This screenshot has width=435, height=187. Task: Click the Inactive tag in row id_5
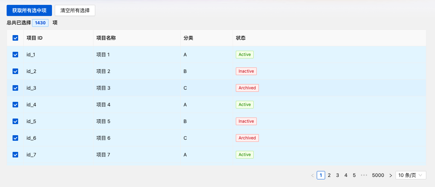[246, 121]
